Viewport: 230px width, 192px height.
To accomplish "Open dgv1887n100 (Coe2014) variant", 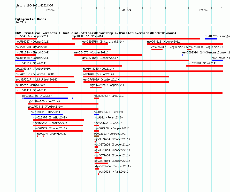I will coord(44,101).
